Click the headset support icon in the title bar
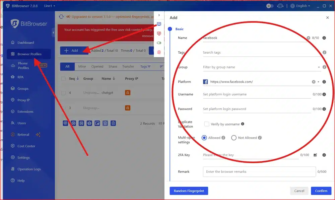 pyautogui.click(x=280, y=5)
